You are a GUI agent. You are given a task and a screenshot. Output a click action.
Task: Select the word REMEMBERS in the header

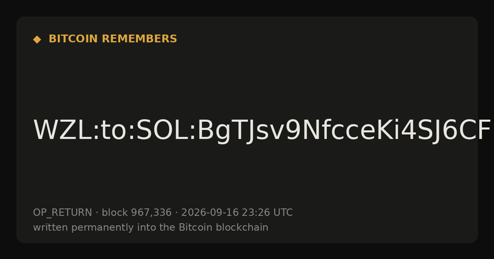pyautogui.click(x=139, y=39)
